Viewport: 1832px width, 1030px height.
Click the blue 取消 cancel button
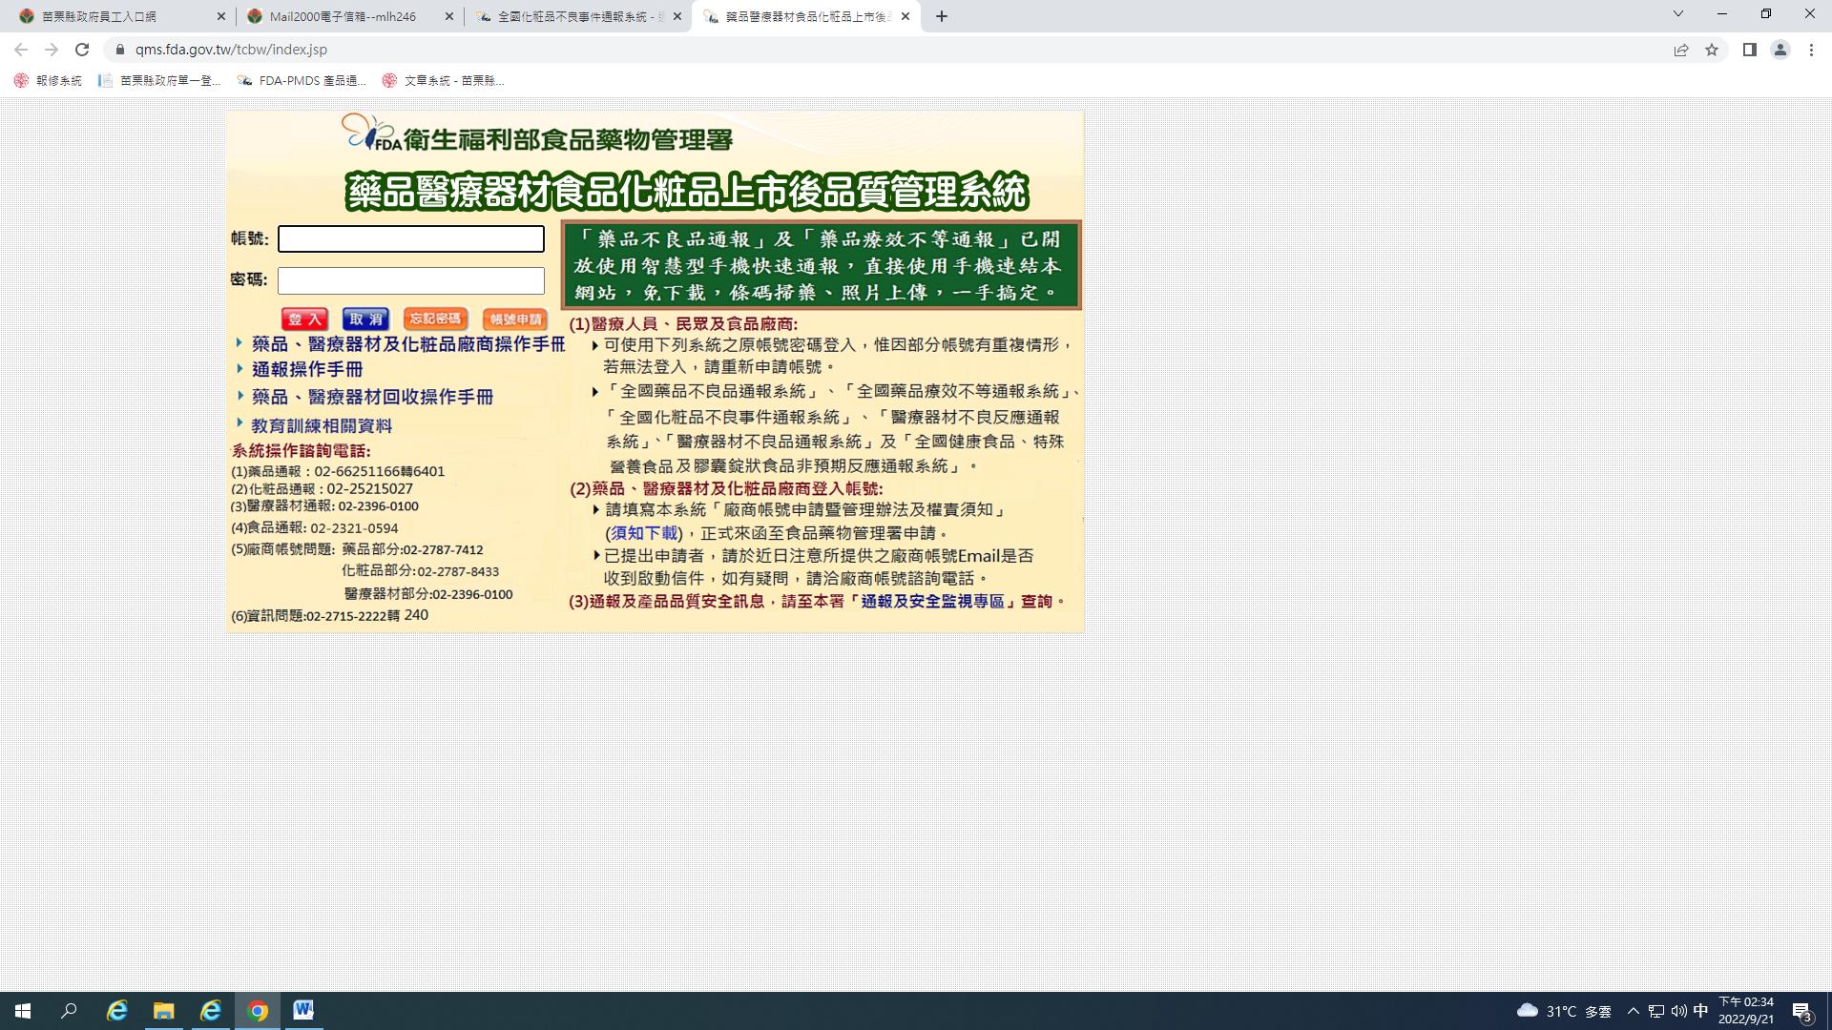(x=365, y=319)
